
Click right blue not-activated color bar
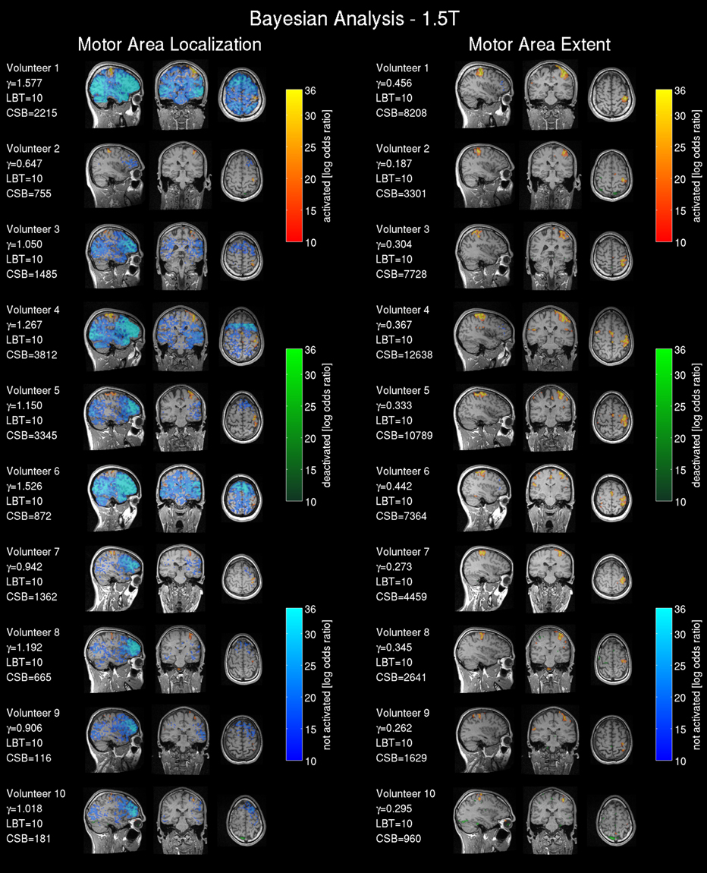664,684
